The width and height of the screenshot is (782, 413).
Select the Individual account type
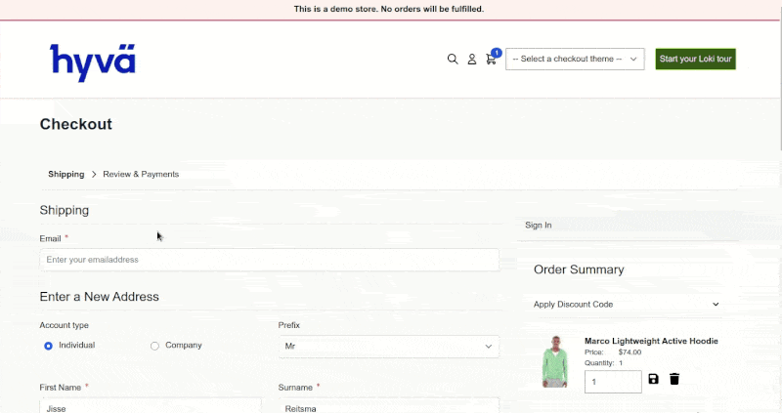click(48, 346)
